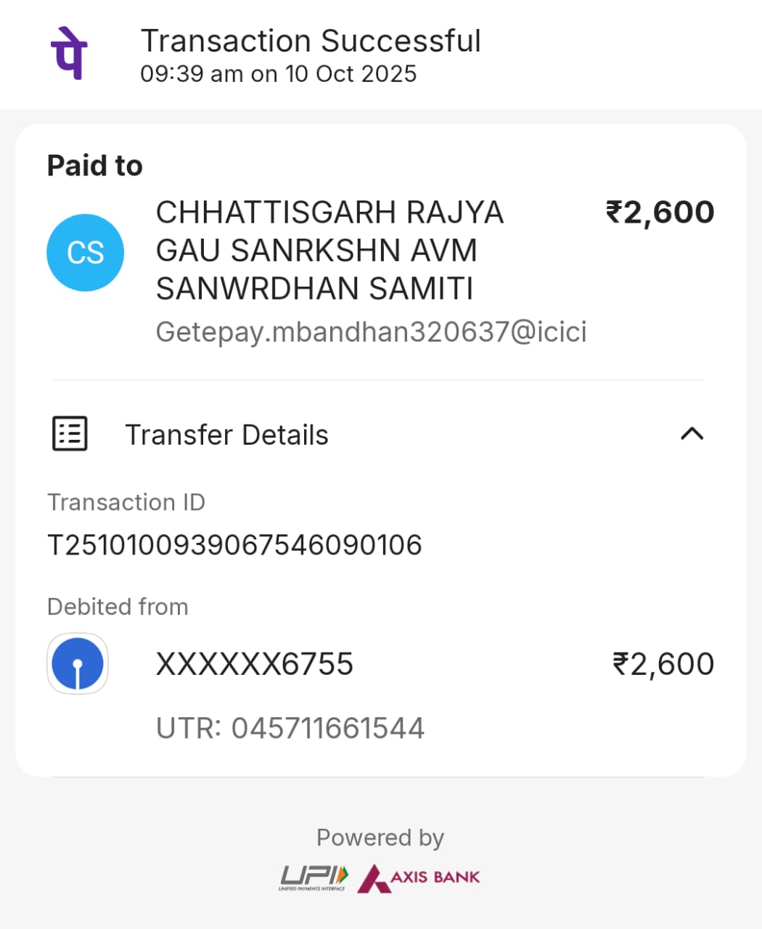Collapse Transfer Details using the chevron

[x=692, y=434]
